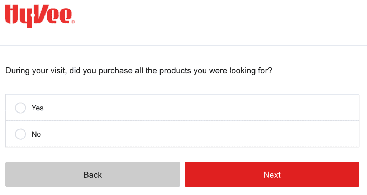Click the "Vee" letters of the logo

pos(53,15)
